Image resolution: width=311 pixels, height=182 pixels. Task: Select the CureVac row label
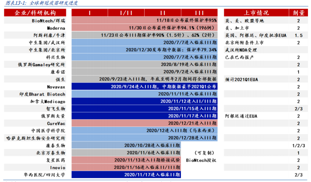[x=56, y=123]
